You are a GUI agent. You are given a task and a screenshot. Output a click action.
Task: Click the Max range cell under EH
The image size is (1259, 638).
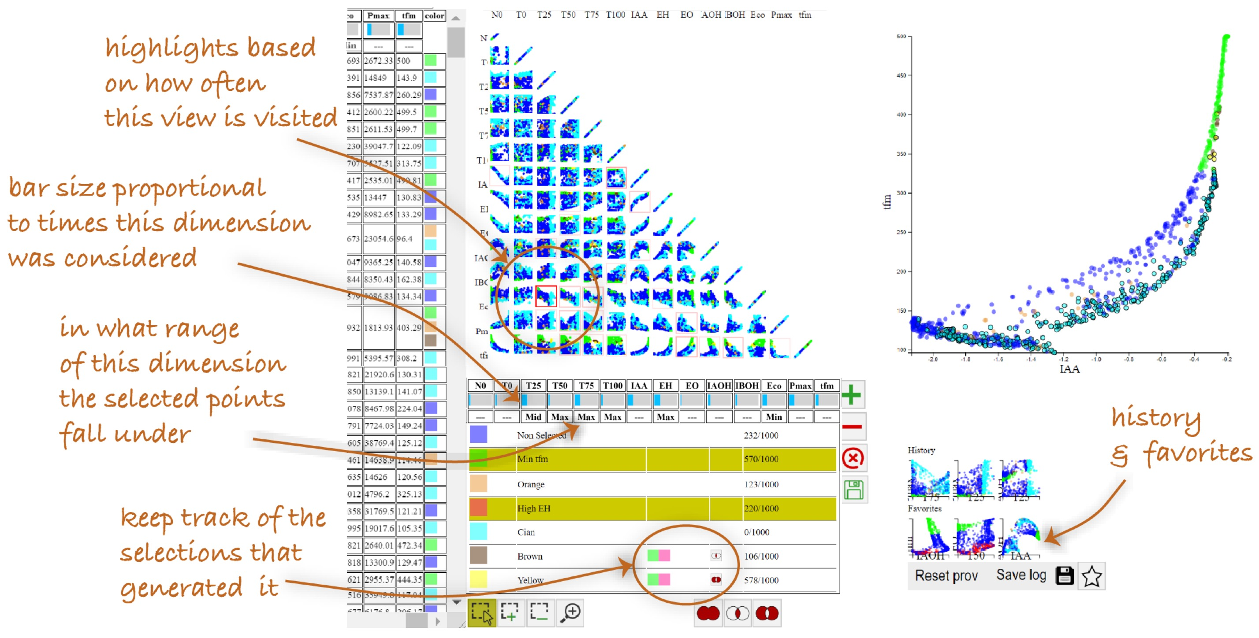(x=665, y=417)
